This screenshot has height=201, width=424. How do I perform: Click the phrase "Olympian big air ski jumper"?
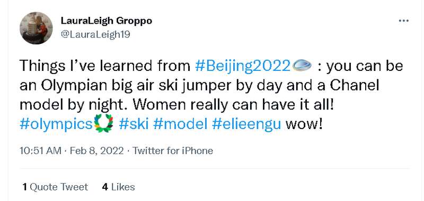coord(137,86)
